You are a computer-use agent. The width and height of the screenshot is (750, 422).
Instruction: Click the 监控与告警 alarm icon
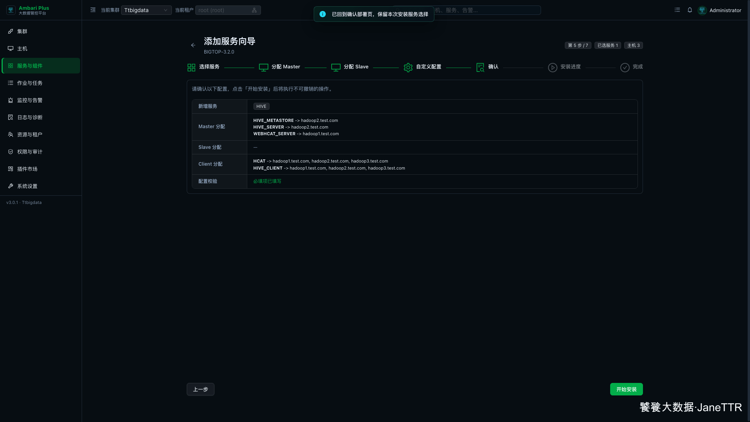click(x=11, y=100)
